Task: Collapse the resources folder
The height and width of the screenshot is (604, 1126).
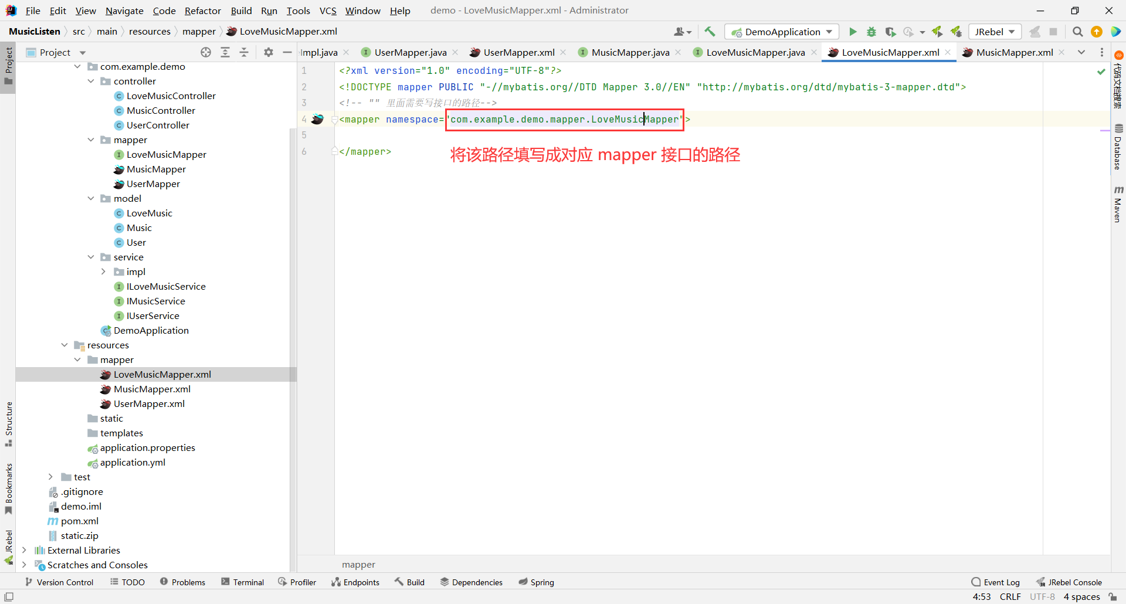Action: click(65, 345)
